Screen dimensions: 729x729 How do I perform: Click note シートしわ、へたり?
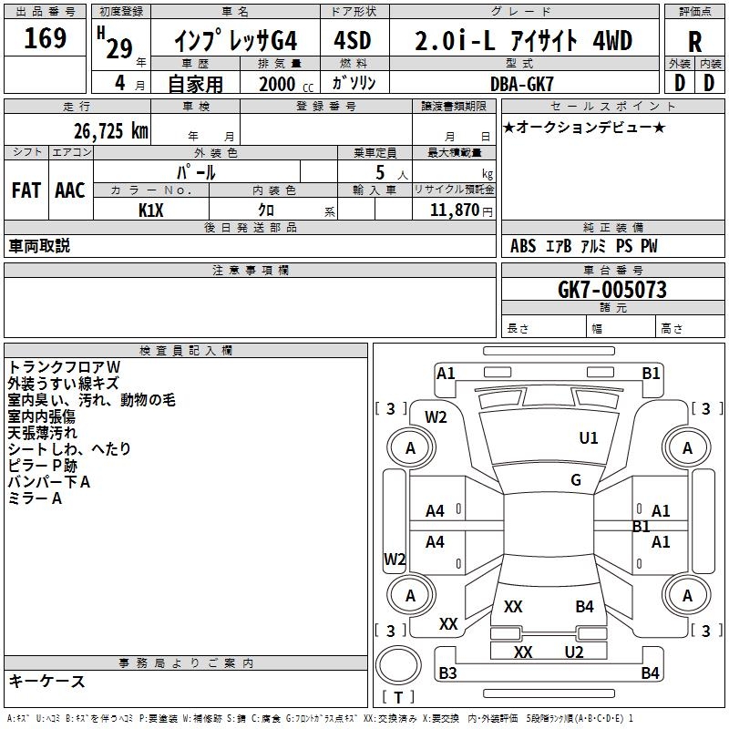(x=69, y=449)
